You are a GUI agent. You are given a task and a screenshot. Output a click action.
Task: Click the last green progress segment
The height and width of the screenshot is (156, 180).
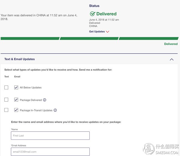[x=148, y=38]
